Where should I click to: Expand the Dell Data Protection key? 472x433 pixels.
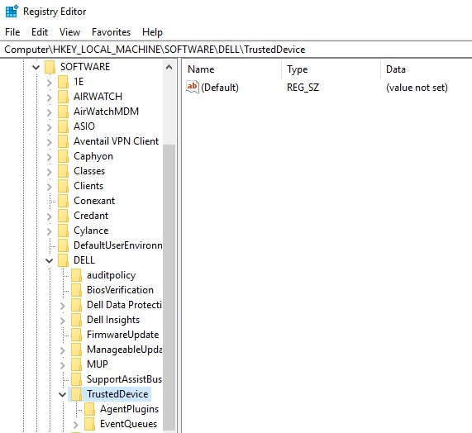(62, 306)
